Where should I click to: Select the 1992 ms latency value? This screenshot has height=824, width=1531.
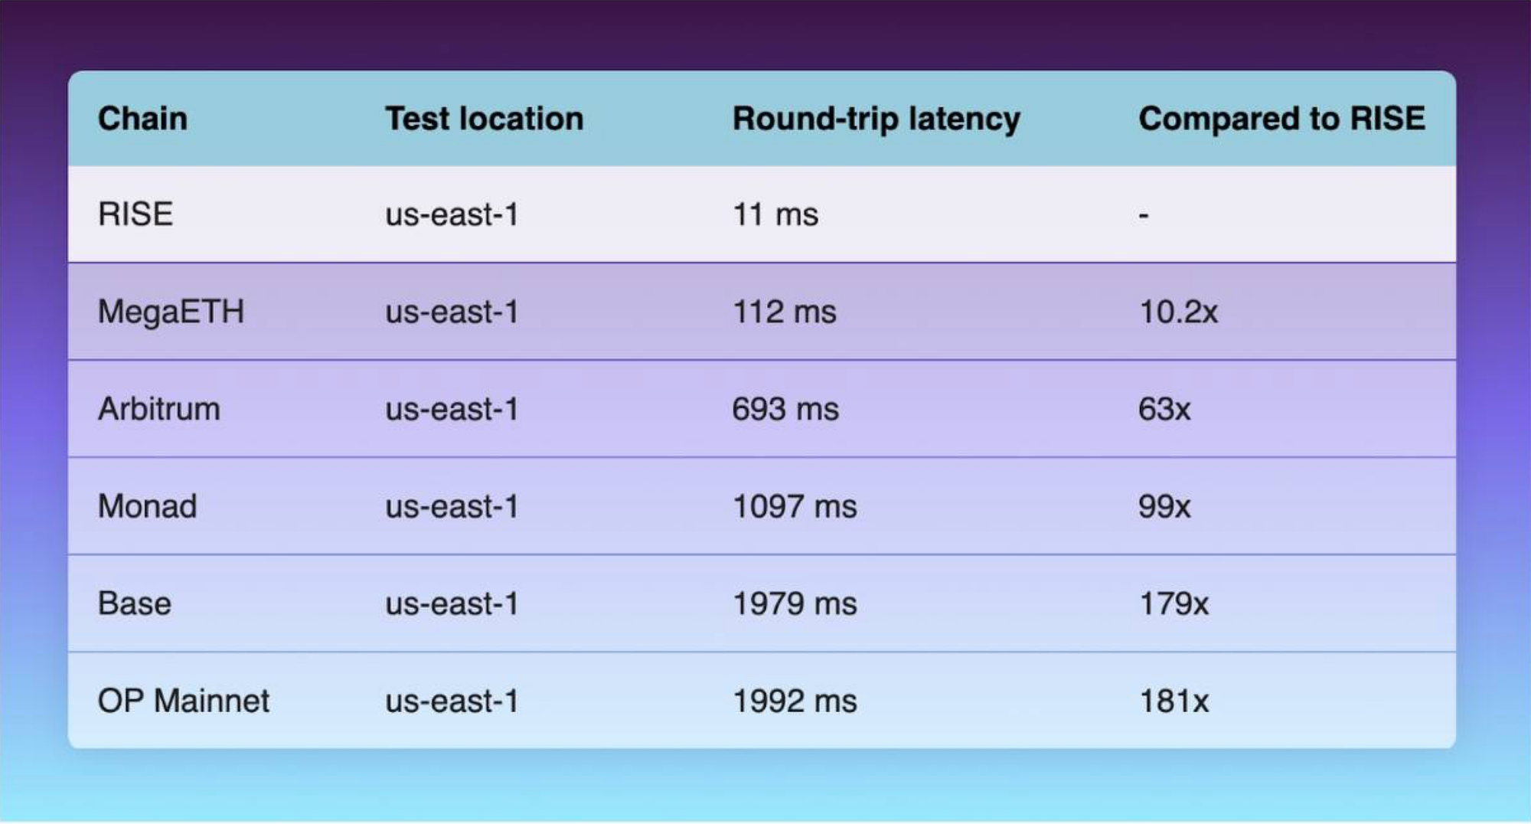point(795,701)
